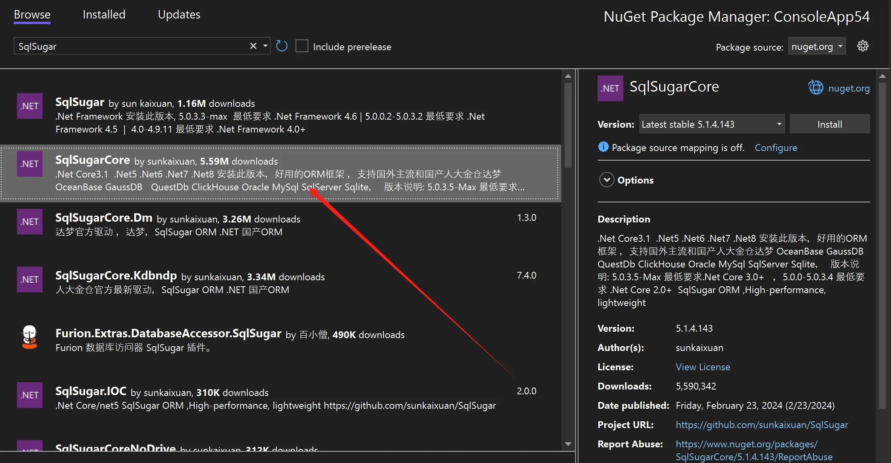Select SqlSugarCore.Dm package title
891x463 pixels.
point(104,218)
